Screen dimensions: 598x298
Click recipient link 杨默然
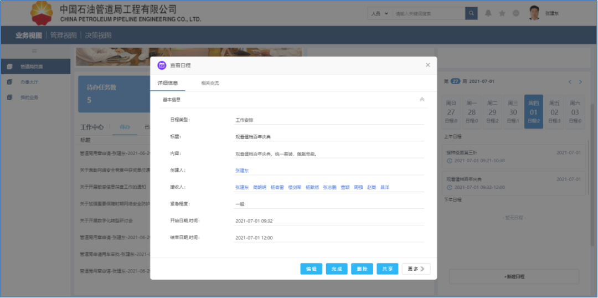pos(312,187)
